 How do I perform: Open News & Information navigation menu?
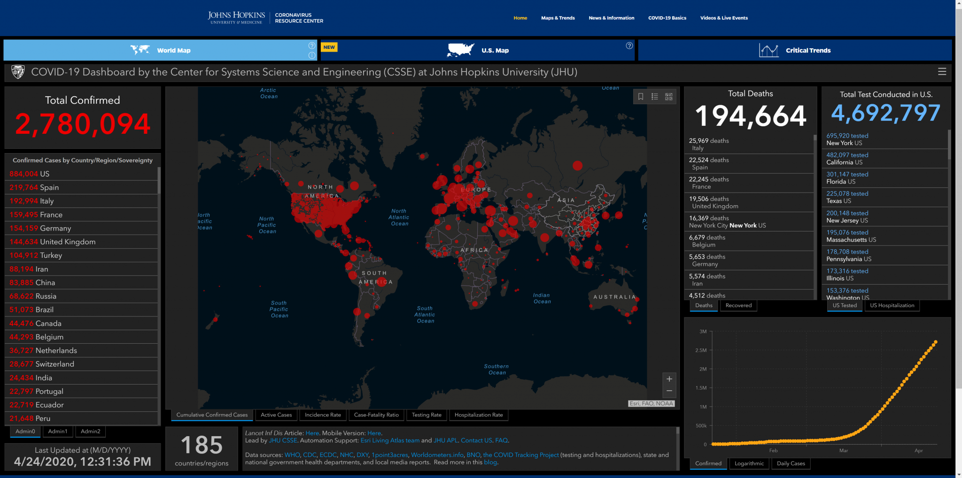(611, 18)
